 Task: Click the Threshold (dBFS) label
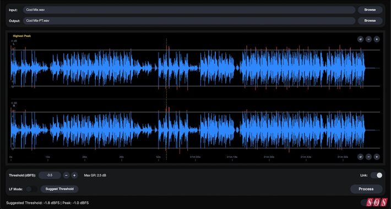23,175
